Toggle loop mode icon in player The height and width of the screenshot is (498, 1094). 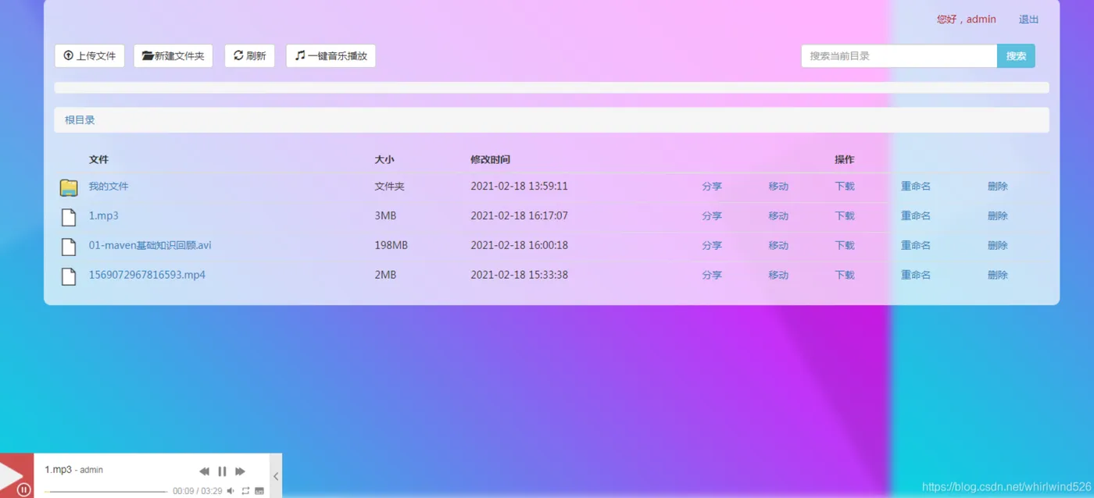pyautogui.click(x=245, y=491)
